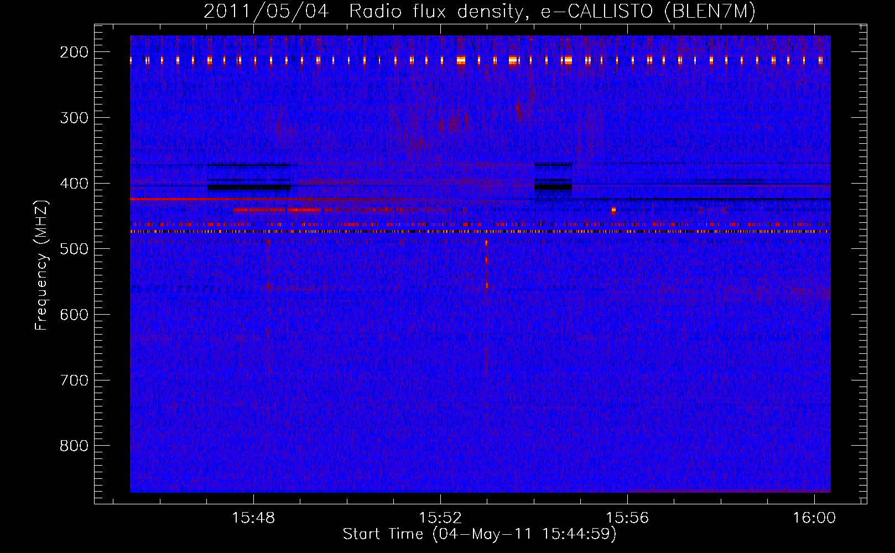Click the 300 frequency tick label
Image resolution: width=895 pixels, height=553 pixels.
[x=74, y=118]
